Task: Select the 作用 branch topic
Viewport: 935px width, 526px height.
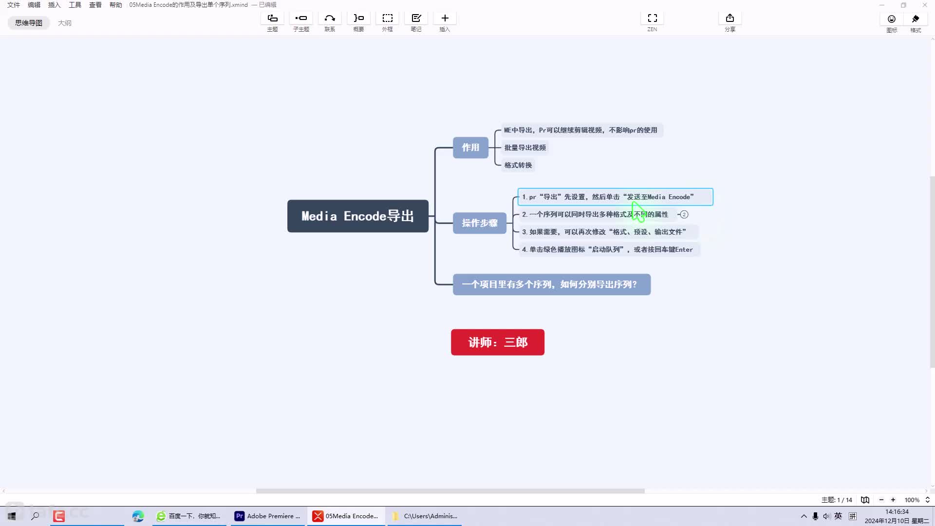Action: pos(470,147)
